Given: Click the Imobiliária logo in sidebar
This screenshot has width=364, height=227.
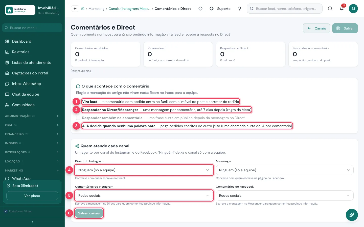Looking at the screenshot, I should click(x=20, y=10).
